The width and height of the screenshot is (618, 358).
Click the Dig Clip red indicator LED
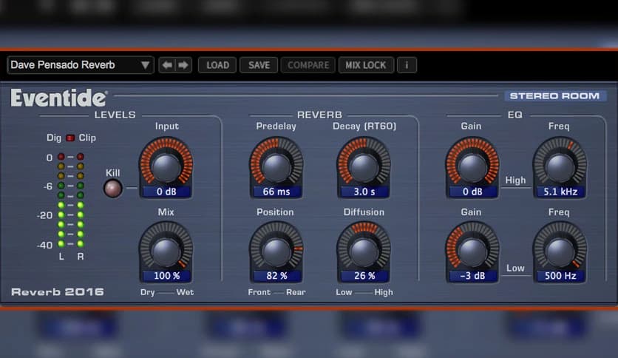[x=70, y=138]
